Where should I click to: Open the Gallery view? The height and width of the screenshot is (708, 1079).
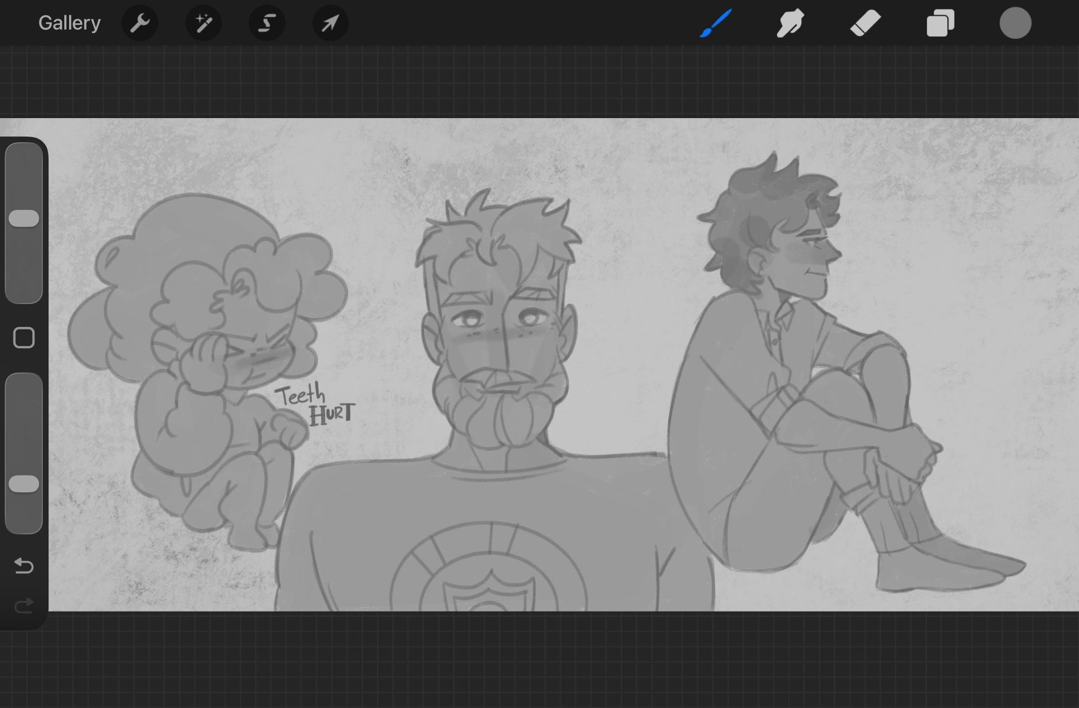[69, 23]
